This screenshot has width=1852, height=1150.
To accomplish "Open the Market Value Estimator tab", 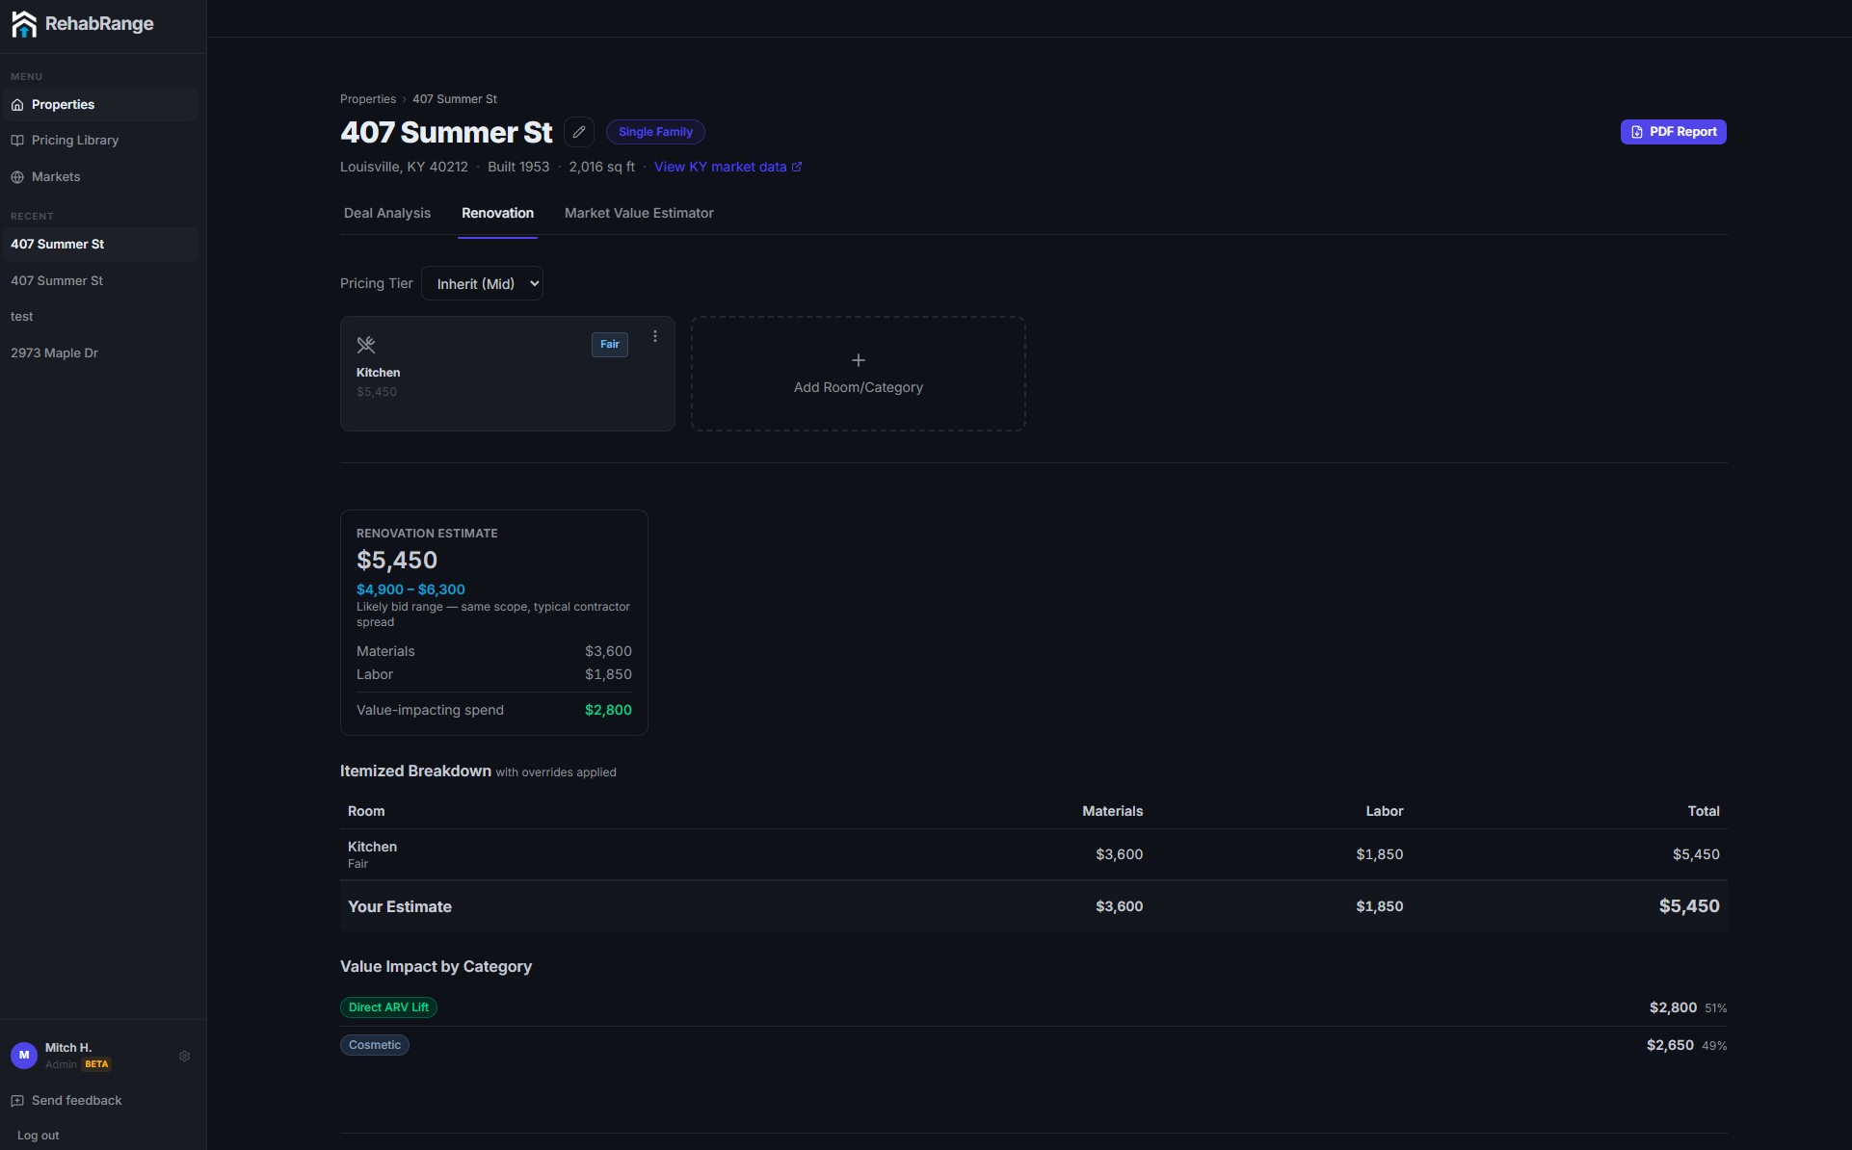I will pos(639,213).
